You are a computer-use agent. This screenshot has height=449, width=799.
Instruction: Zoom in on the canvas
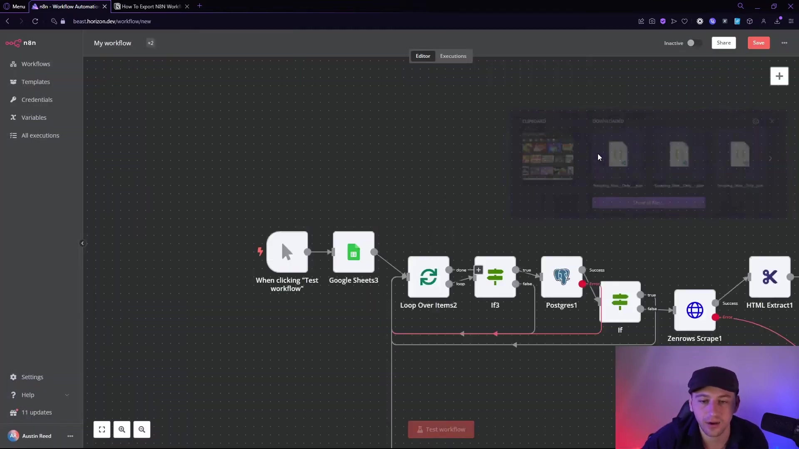pyautogui.click(x=122, y=429)
